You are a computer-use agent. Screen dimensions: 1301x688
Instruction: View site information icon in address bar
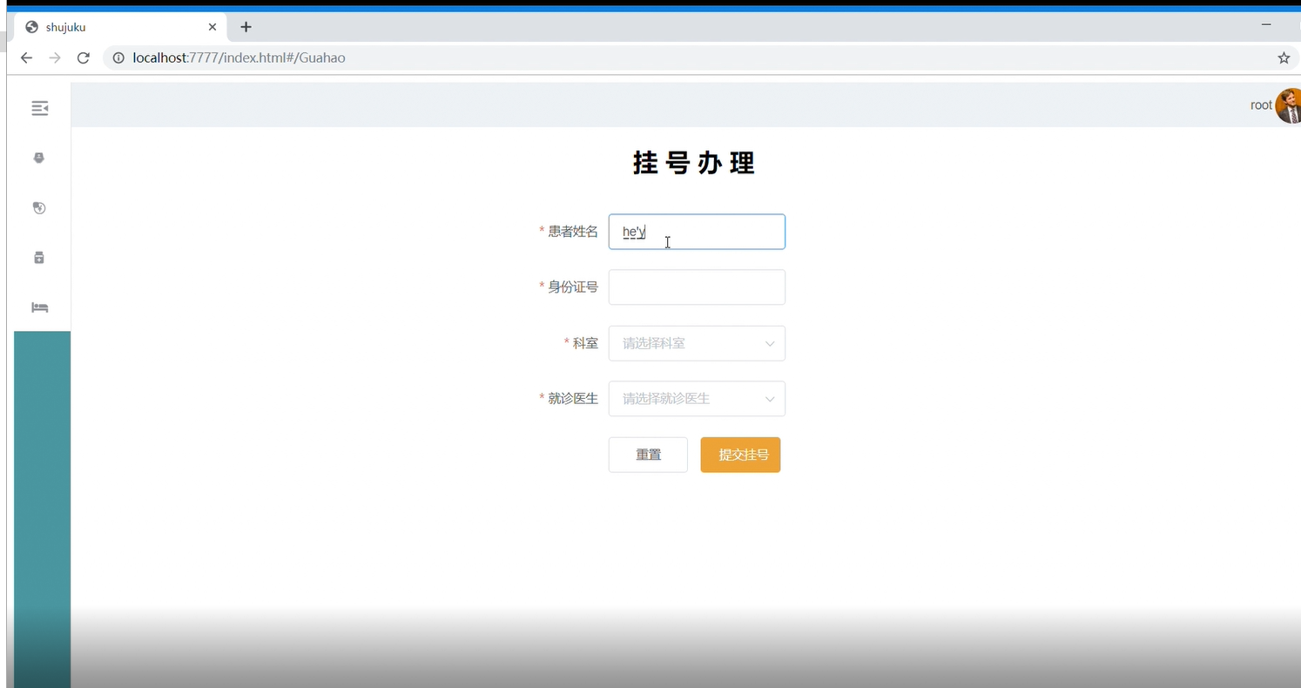click(119, 58)
